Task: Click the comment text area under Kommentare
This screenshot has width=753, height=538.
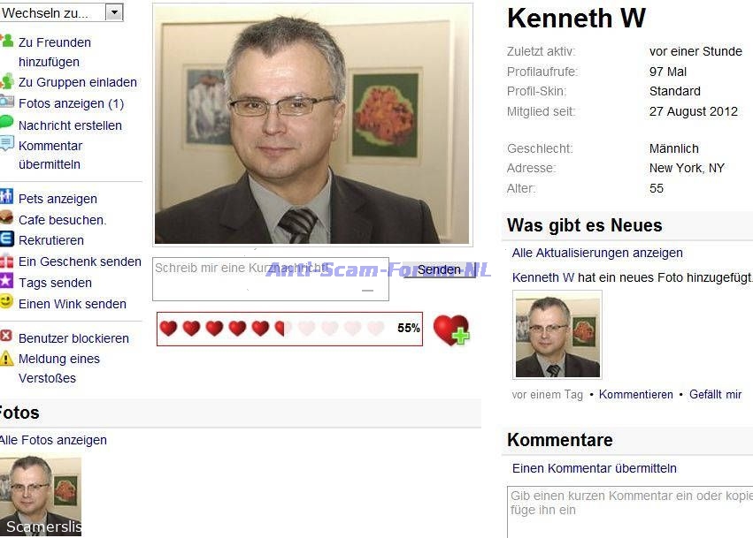Action: (630, 512)
